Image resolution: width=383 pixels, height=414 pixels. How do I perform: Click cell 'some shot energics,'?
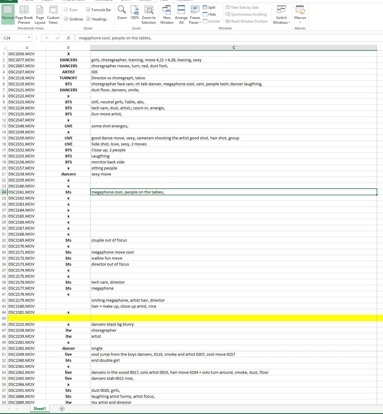tap(234, 126)
